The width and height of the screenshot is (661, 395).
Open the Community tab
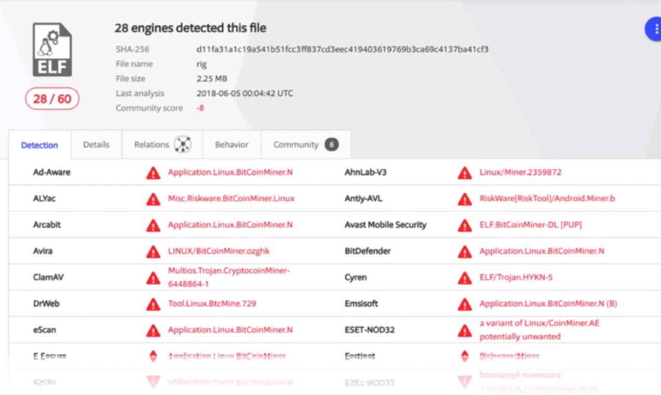tap(295, 144)
